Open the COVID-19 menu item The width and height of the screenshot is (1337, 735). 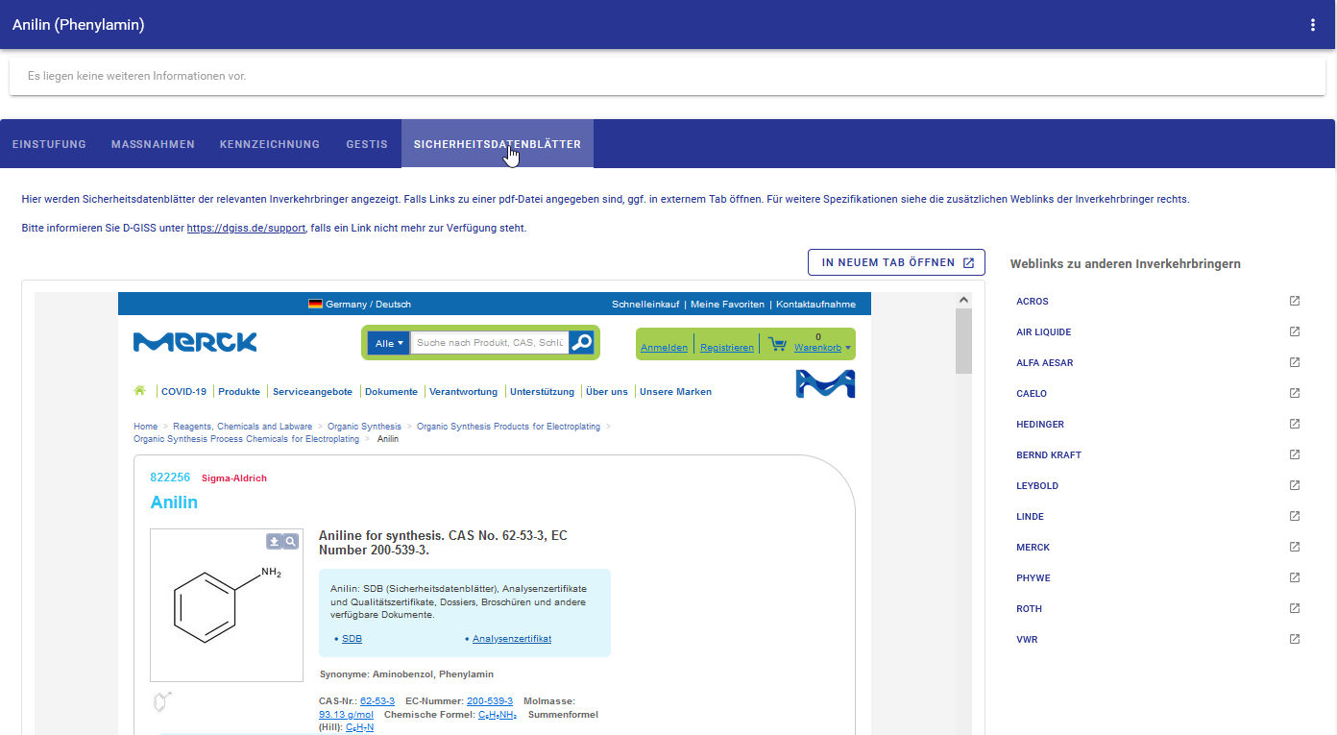tap(183, 392)
